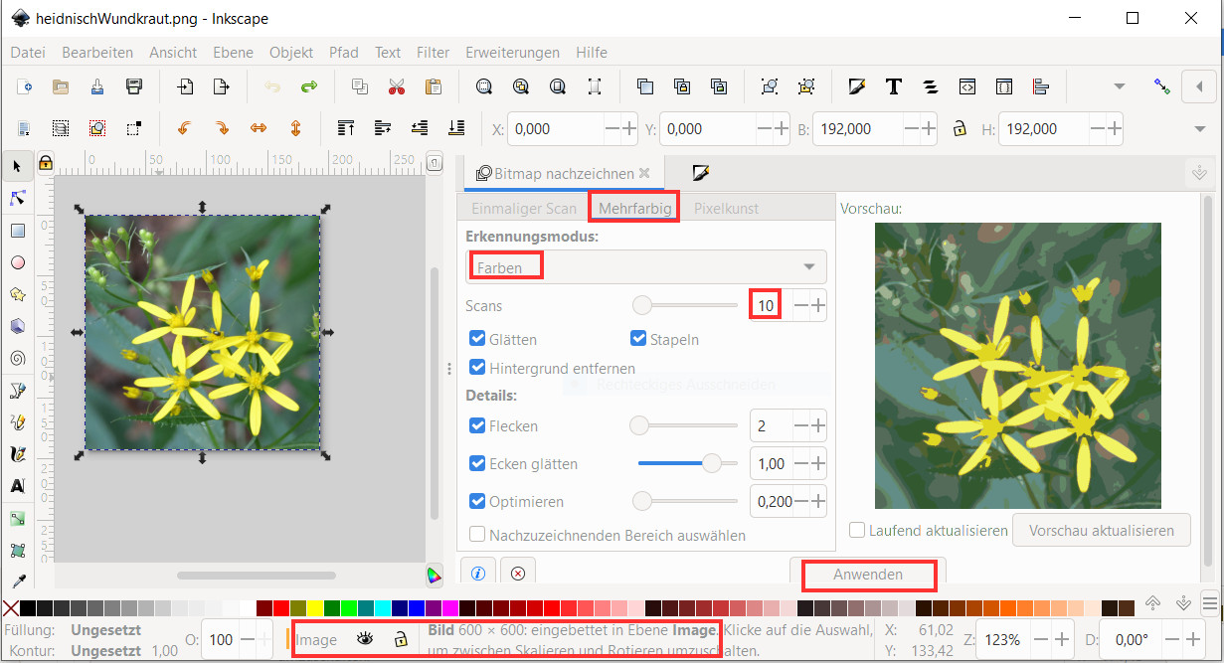
Task: Select the Node edit tool
Action: click(17, 199)
